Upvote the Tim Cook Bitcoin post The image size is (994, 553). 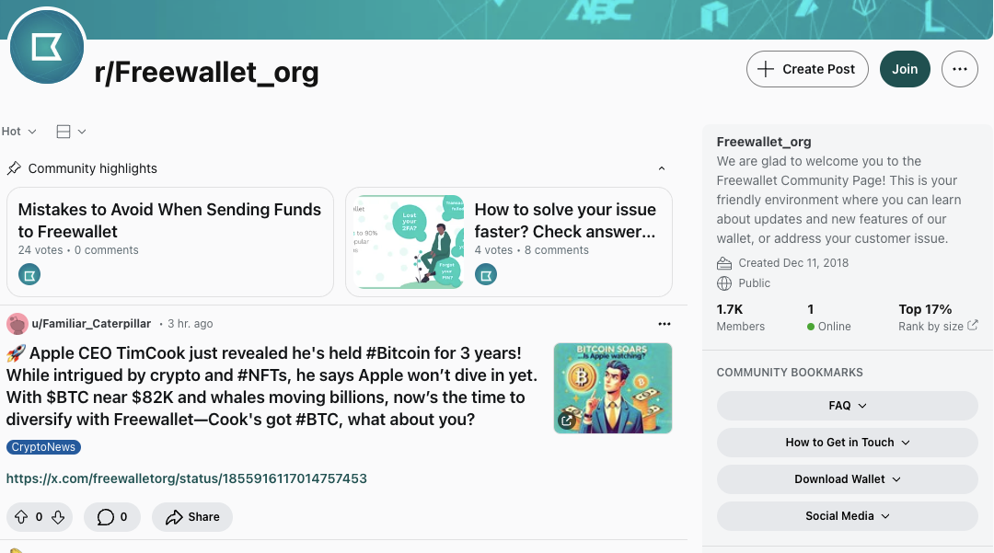coord(21,517)
